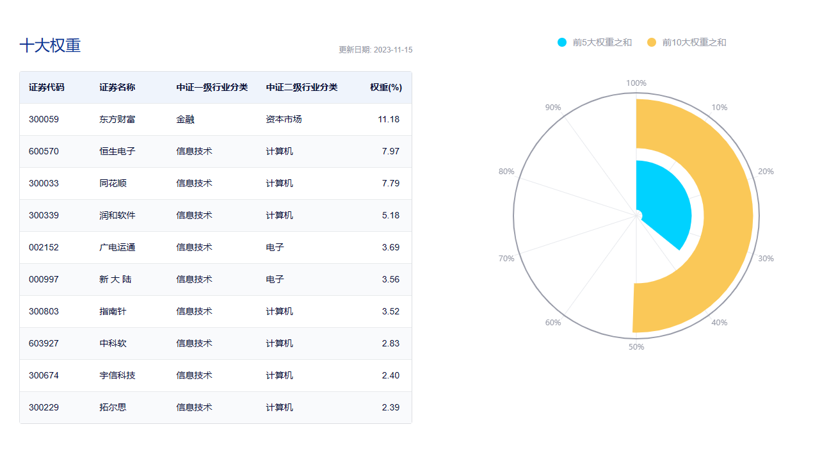This screenshot has width=829, height=454.
Task: Click the 权重(%) column header
Action: point(387,88)
